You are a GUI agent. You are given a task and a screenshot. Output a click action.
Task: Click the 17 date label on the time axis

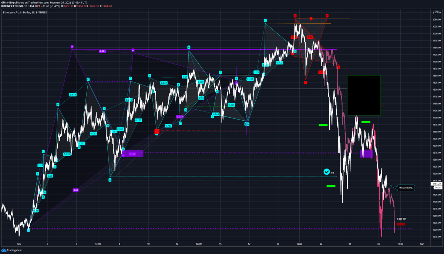[x=249, y=244]
